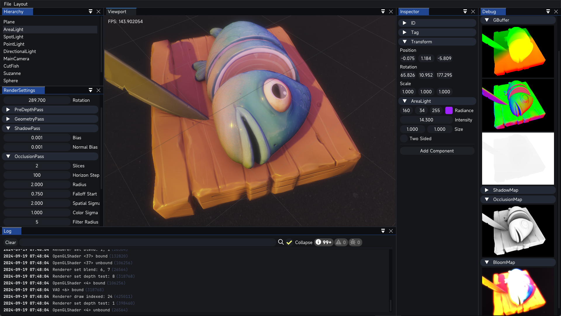
Task: Expand the Tag section in Inspector
Action: coord(437,32)
